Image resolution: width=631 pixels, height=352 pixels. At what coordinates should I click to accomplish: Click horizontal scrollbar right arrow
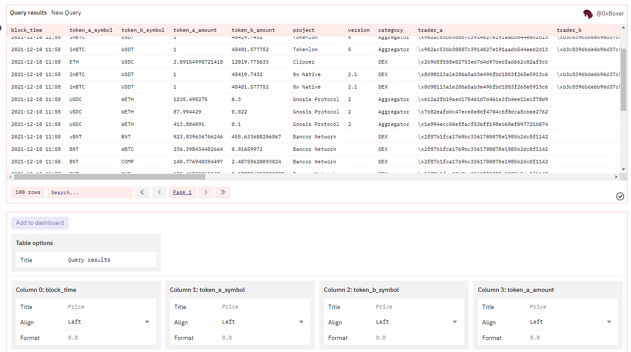(x=616, y=177)
